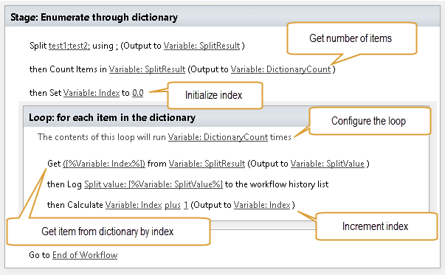Select 'Variable: SplitResult' in Count Items action
The width and height of the screenshot is (445, 275).
(x=147, y=69)
